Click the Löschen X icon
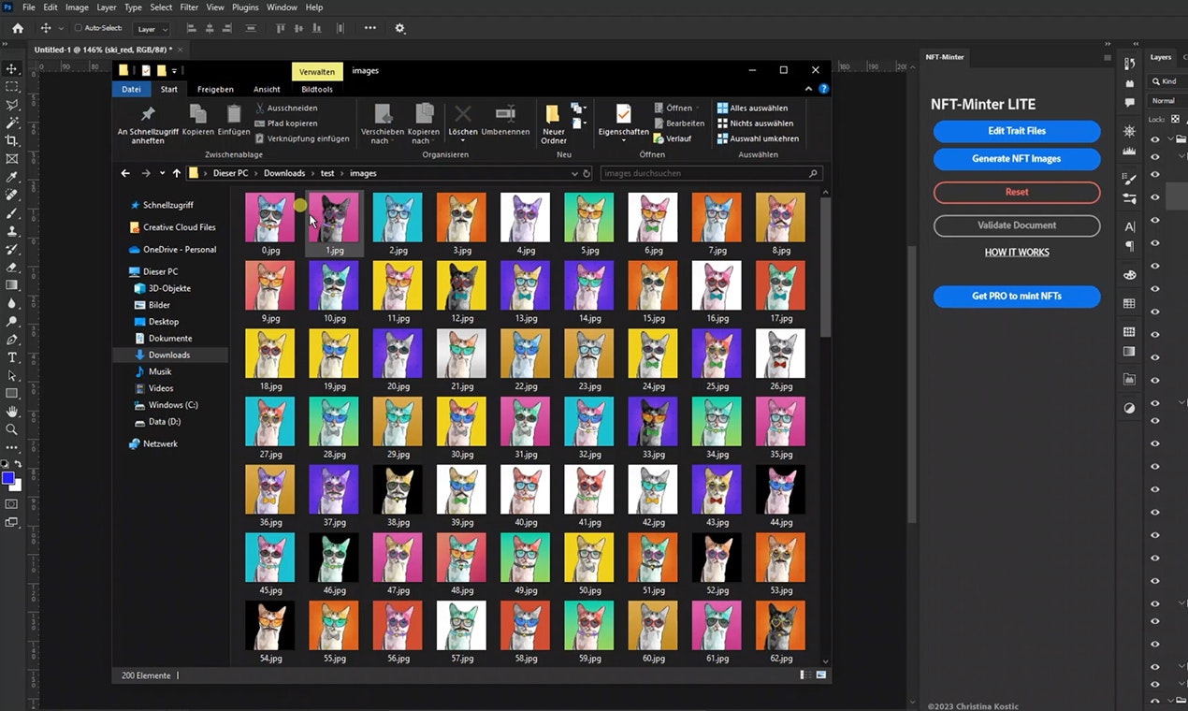The height and width of the screenshot is (711, 1188). tap(462, 114)
